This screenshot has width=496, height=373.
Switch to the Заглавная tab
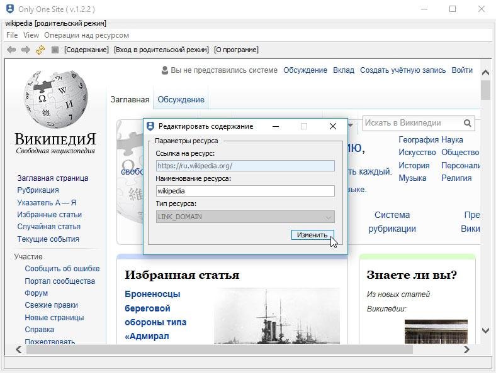point(130,100)
